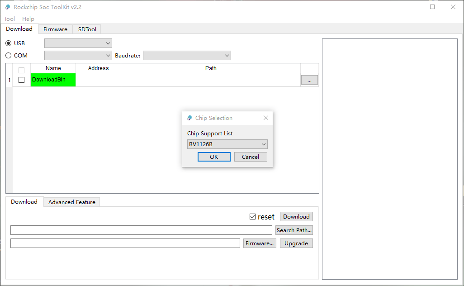Switch to the Firmware tab
Image resolution: width=464 pixels, height=286 pixels.
[x=55, y=29]
